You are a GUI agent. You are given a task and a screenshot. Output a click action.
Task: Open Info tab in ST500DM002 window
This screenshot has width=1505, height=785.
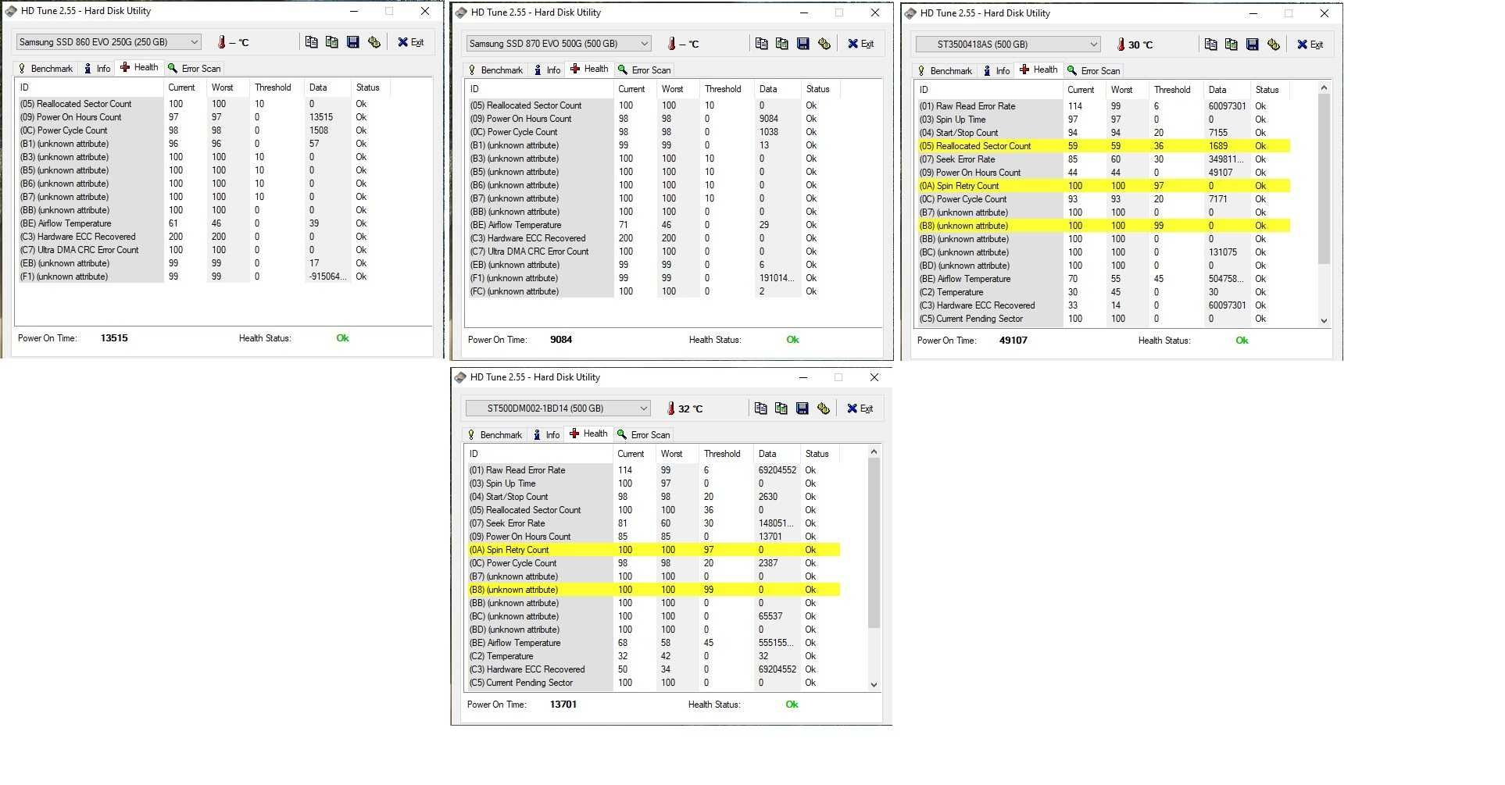coord(547,435)
